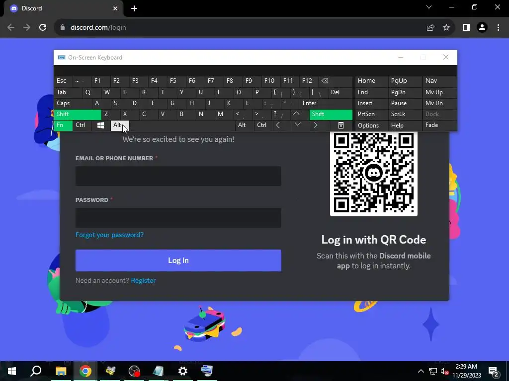509x381 pixels.
Task: Toggle the ScrLk key
Action: [x=405, y=115]
